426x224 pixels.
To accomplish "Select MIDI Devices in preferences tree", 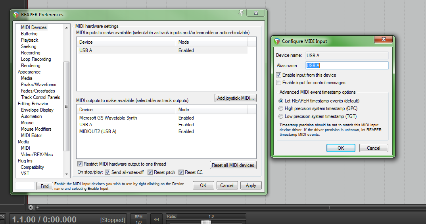I will click(34, 27).
